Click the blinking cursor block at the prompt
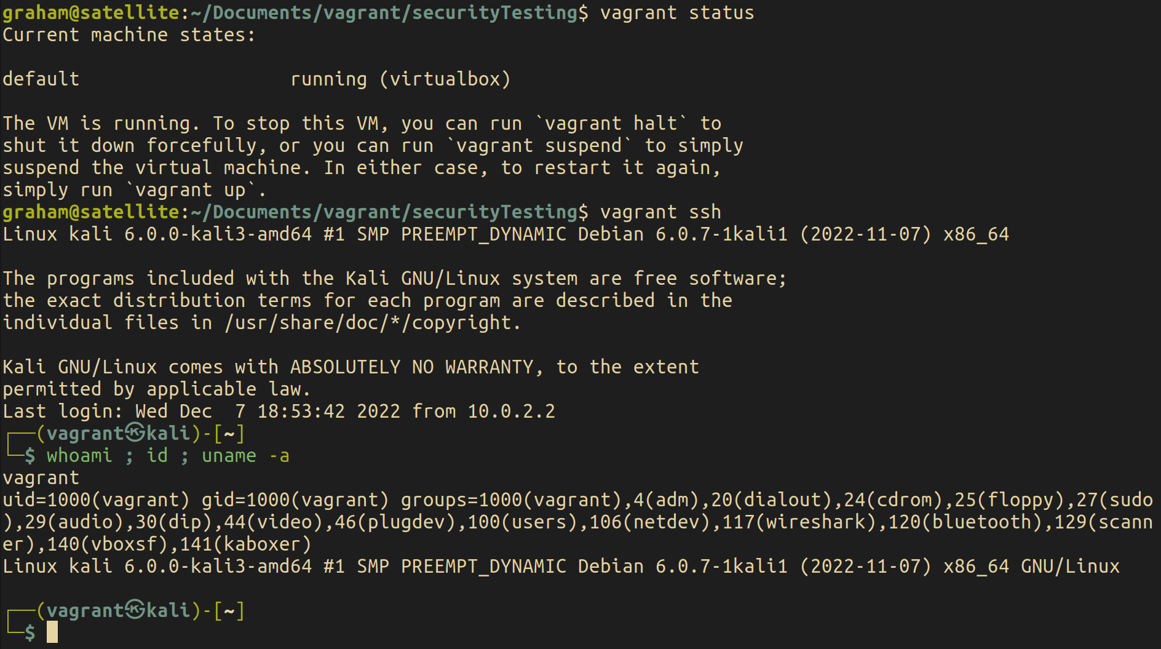The height and width of the screenshot is (649, 1161). (x=52, y=632)
